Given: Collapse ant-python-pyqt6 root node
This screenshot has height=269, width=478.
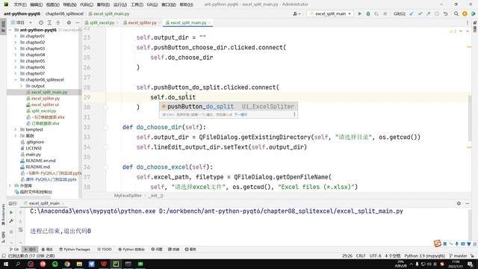Looking at the screenshot, I should coord(10,30).
